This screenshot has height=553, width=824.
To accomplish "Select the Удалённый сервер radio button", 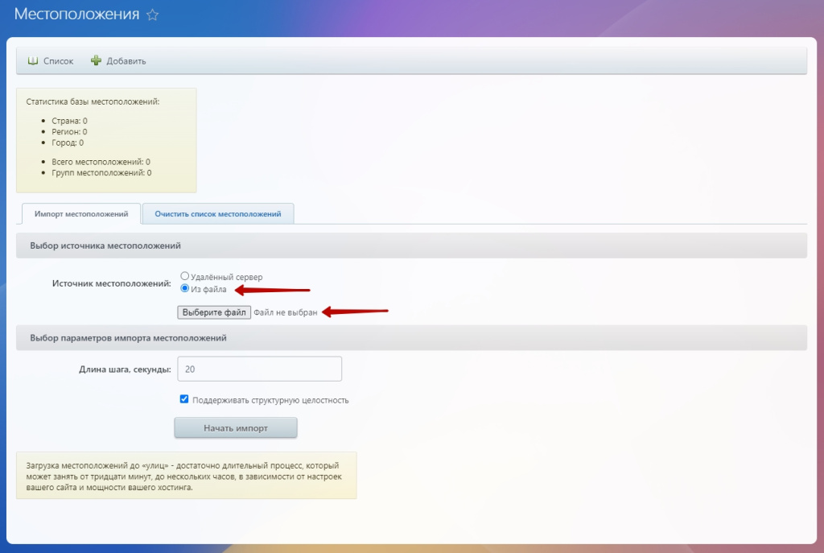I will (185, 276).
